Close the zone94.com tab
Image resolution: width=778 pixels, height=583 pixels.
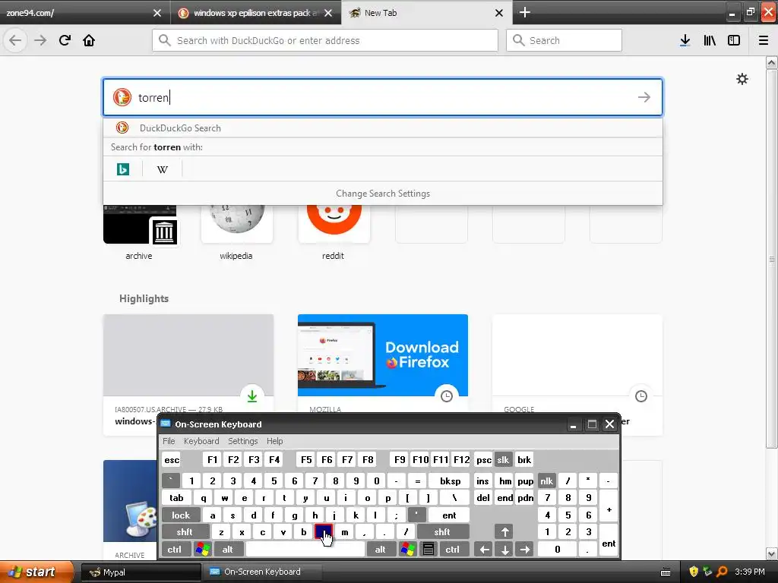157,13
